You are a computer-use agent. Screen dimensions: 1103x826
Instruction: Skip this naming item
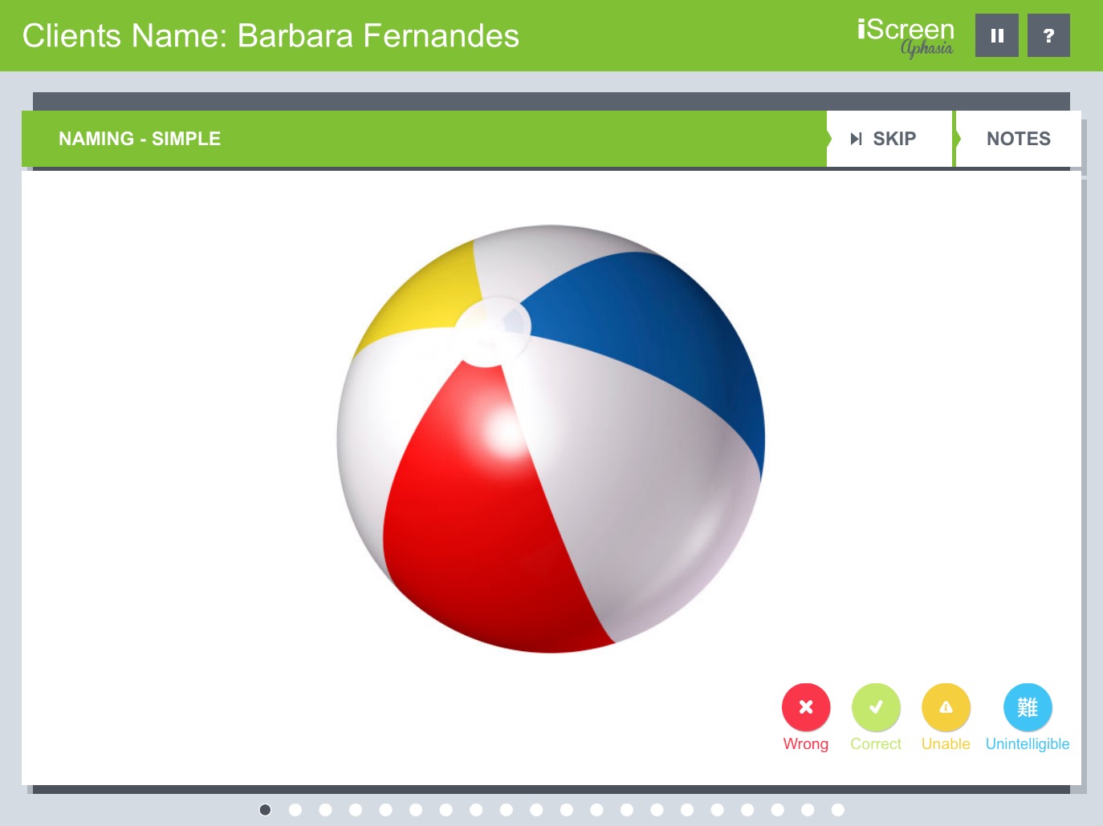889,139
